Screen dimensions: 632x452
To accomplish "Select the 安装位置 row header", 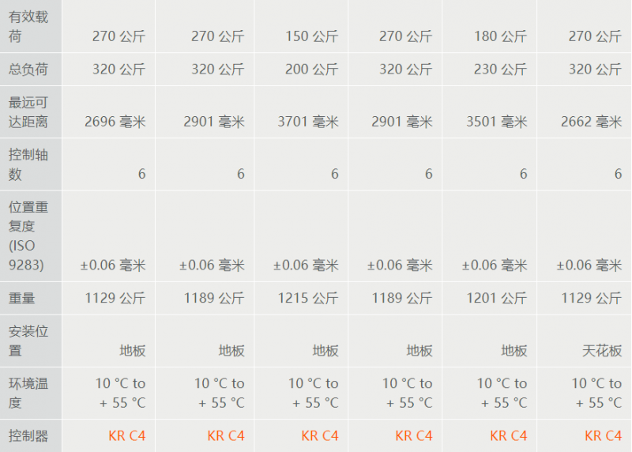I will [x=31, y=341].
